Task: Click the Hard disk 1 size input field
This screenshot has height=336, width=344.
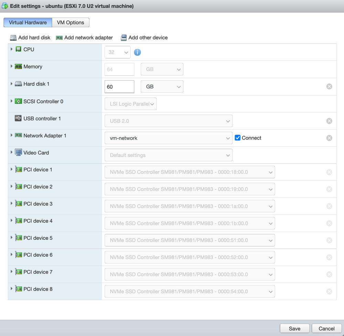Action: tap(119, 86)
